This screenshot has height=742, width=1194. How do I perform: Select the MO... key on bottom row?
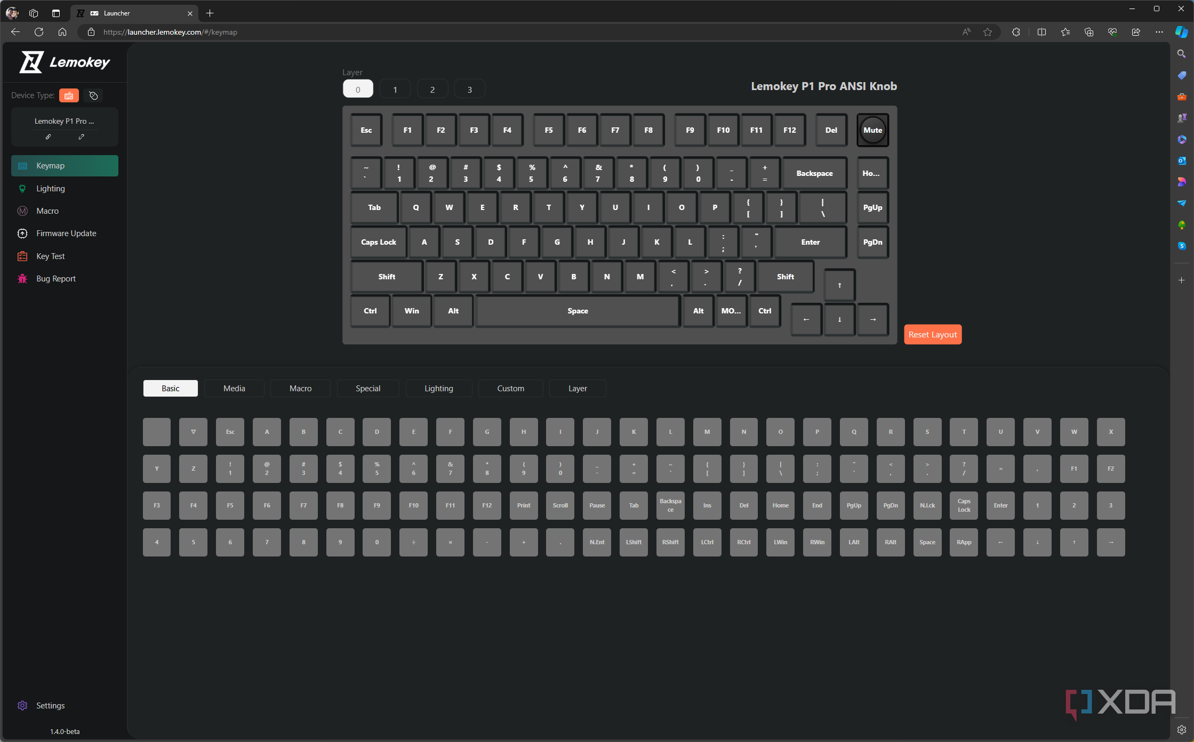pyautogui.click(x=731, y=311)
